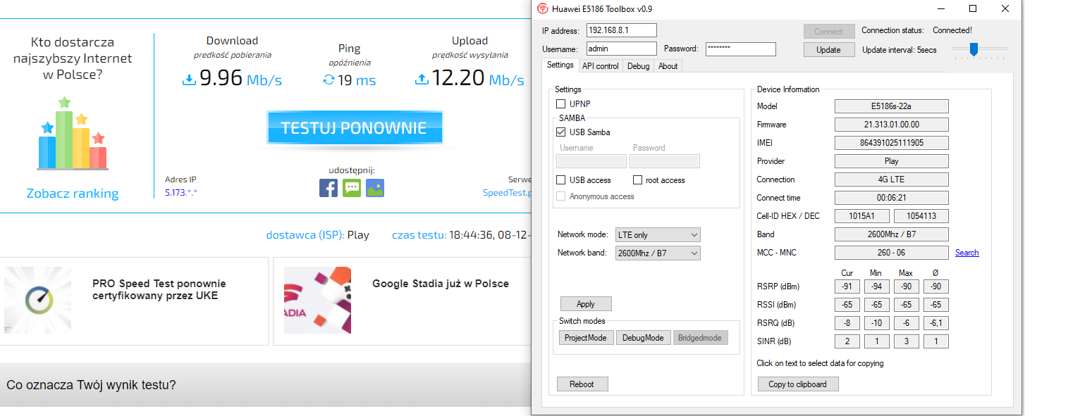1080x416 pixels.
Task: Click Copy to clipboard button
Action: point(798,384)
